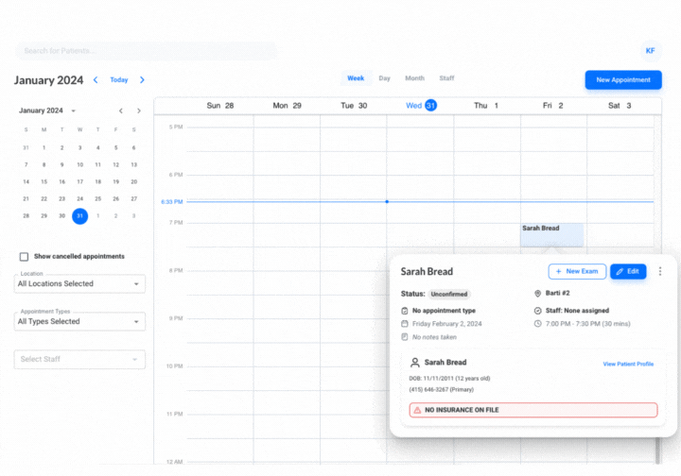The height and width of the screenshot is (476, 681).
Task: Click the New Exam button
Action: pos(577,271)
